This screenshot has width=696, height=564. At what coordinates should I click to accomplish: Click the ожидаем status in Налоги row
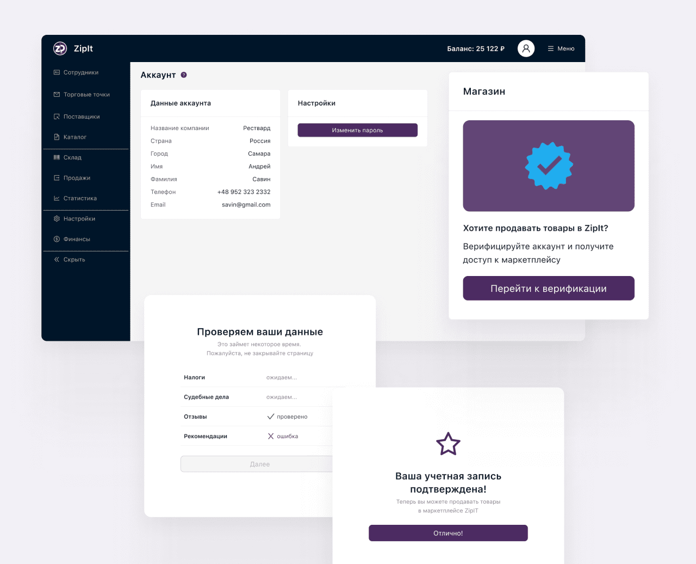[x=282, y=377]
